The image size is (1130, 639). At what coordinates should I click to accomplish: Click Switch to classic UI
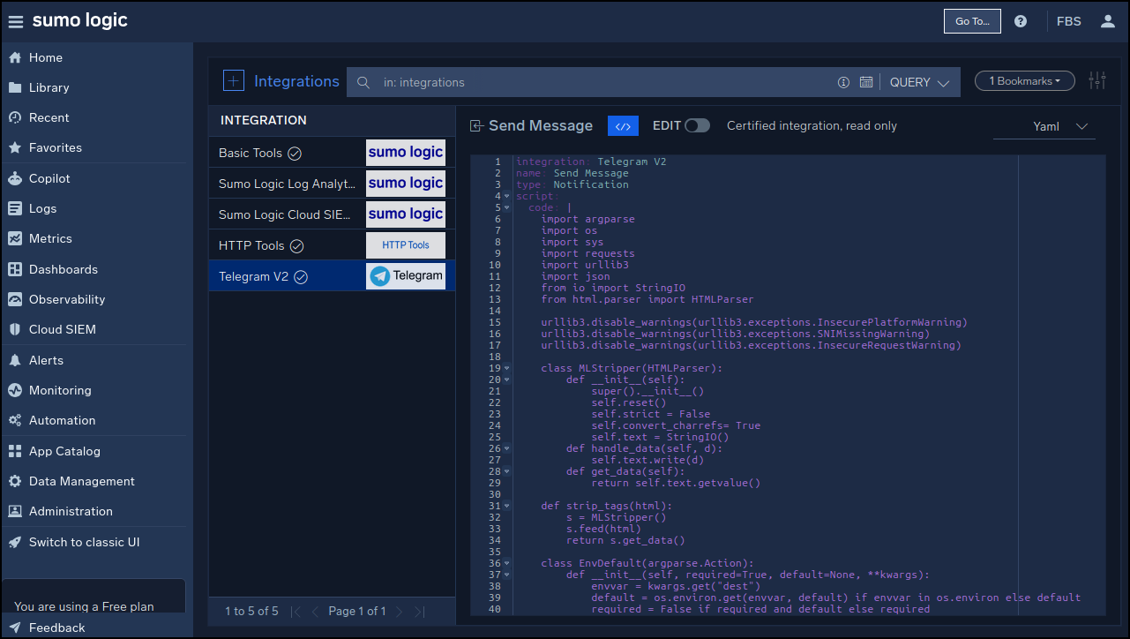pyautogui.click(x=84, y=542)
